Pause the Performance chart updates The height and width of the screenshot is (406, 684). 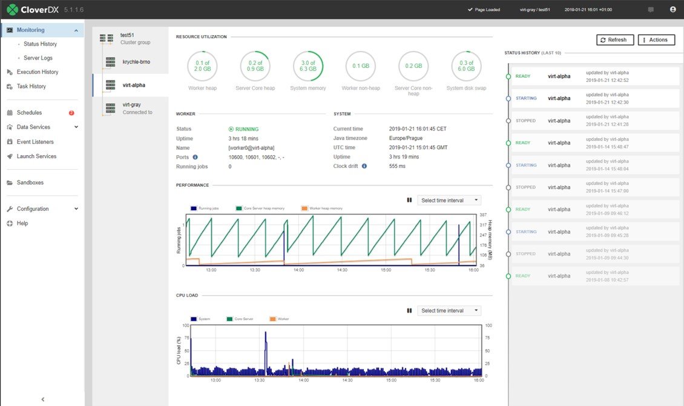tap(409, 200)
